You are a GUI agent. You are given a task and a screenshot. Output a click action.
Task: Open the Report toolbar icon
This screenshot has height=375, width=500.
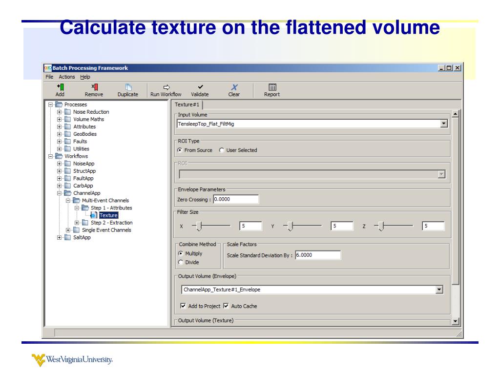coord(272,87)
